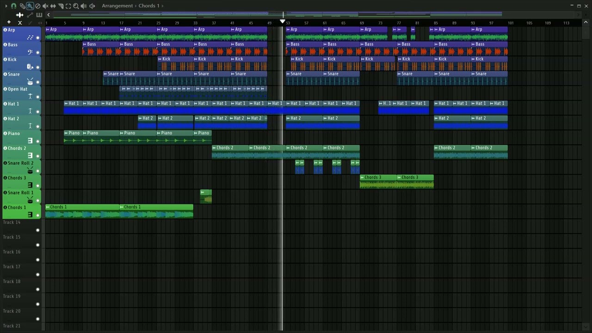Click the Snare track's drum icon
This screenshot has width=592, height=333.
(31, 82)
